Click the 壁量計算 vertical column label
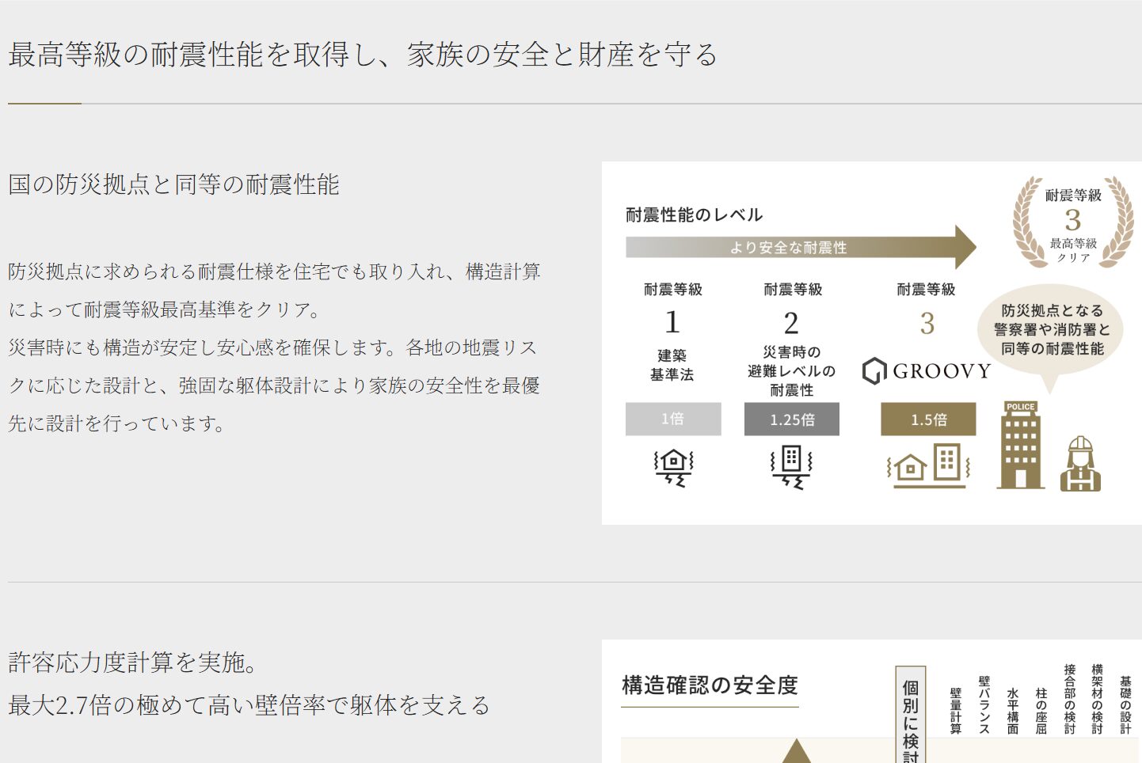Screen dimensions: 1142x763 click(x=956, y=711)
